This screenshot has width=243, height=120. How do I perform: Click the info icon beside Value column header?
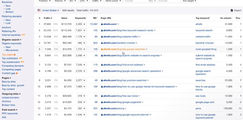pos(68,18)
